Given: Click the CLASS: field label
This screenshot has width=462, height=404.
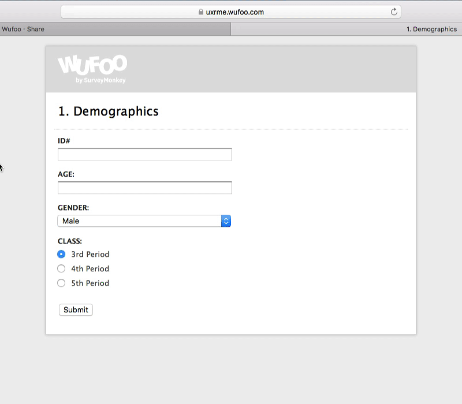Looking at the screenshot, I should tap(70, 241).
